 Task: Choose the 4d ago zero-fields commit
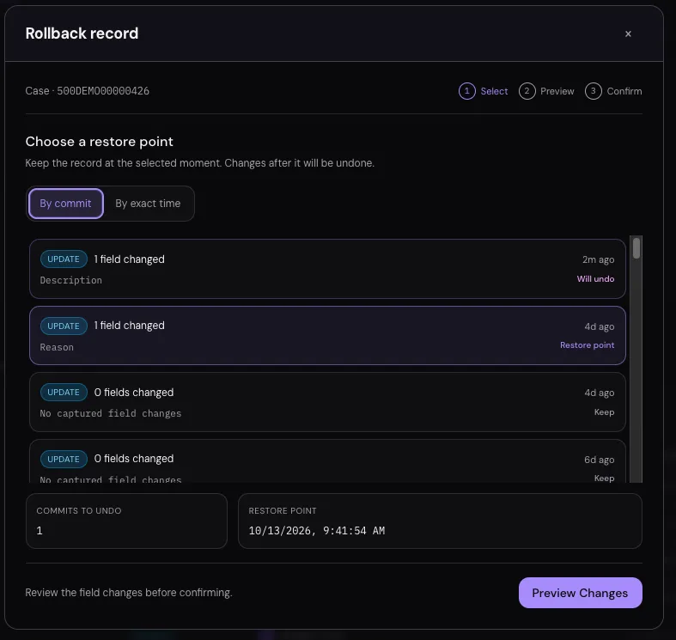(327, 402)
